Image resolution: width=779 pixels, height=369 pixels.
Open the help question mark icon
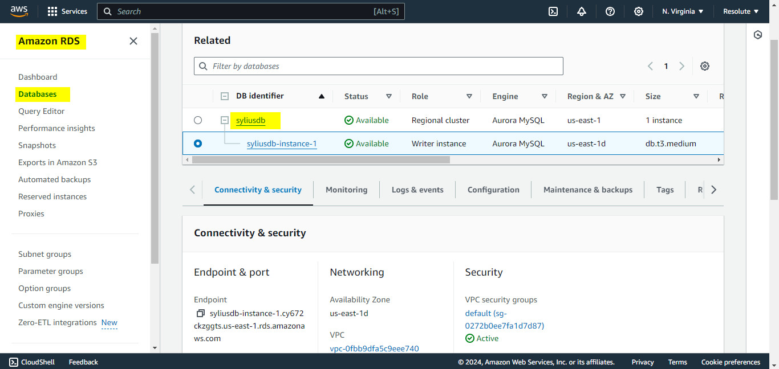610,11
